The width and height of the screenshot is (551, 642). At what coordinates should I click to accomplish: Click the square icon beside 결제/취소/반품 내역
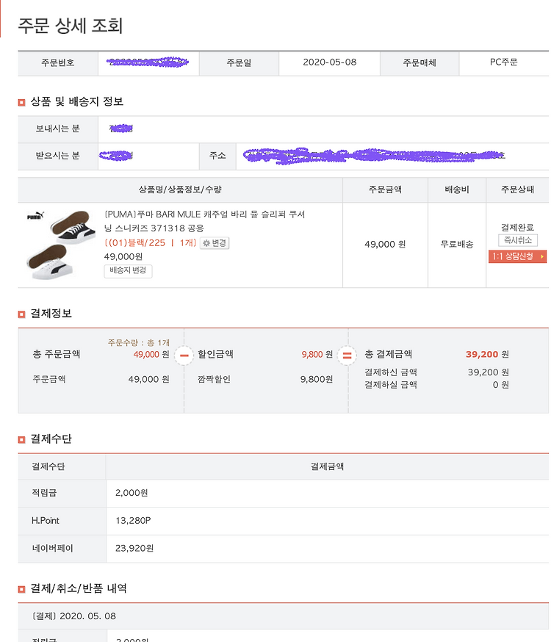click(22, 590)
